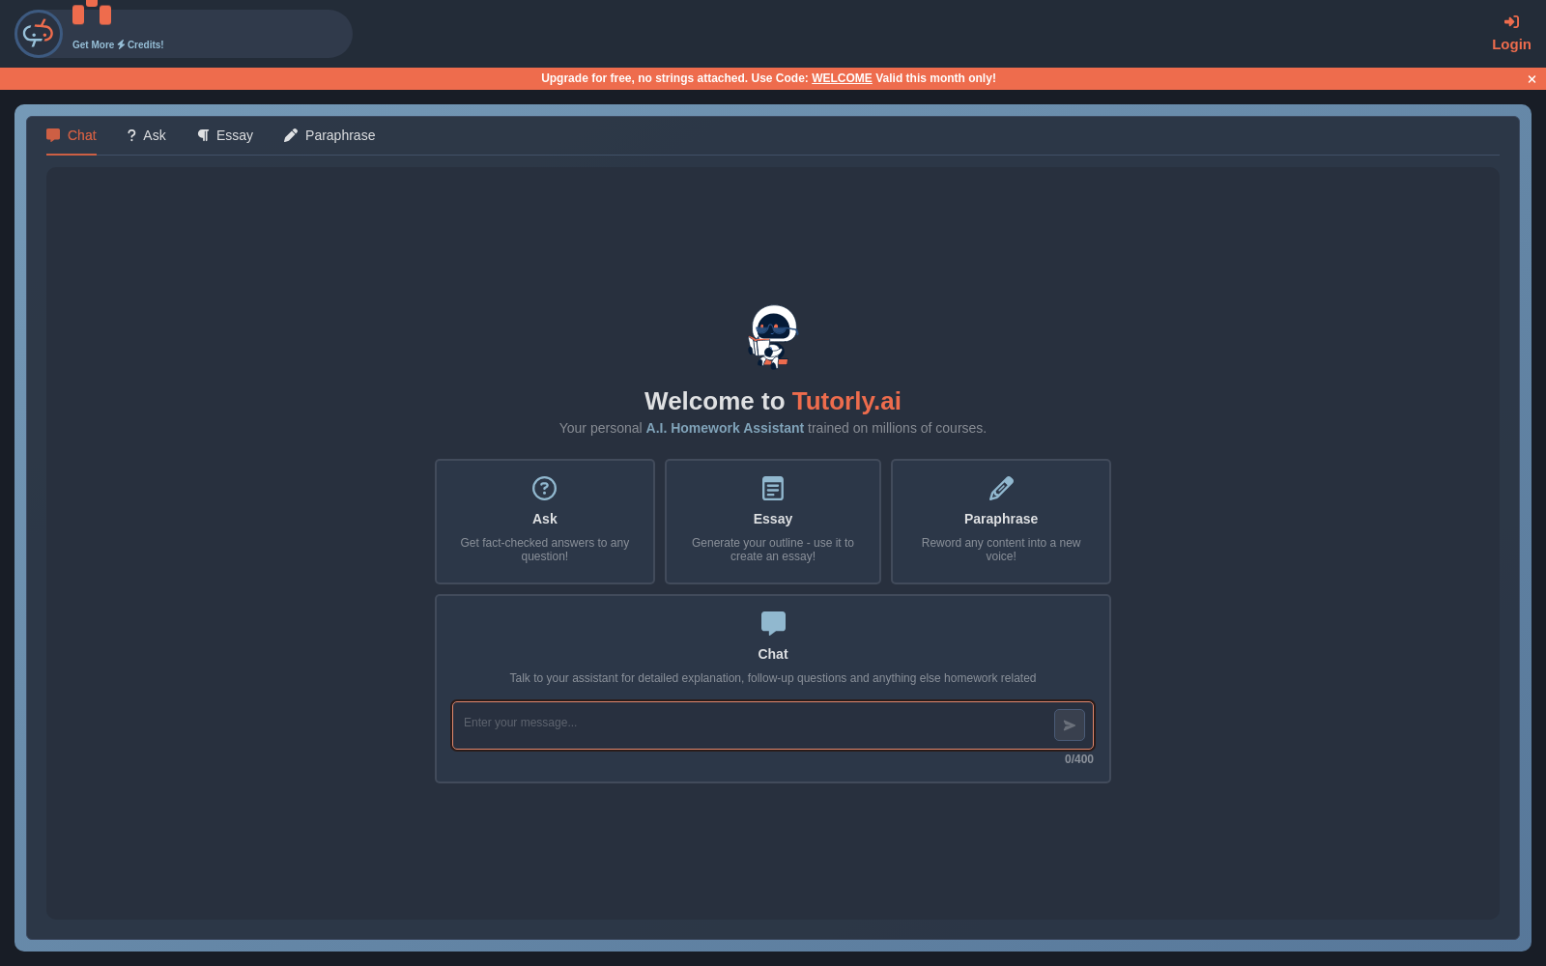The image size is (1546, 966).
Task: Switch to the Chat tab
Action: [x=72, y=135]
